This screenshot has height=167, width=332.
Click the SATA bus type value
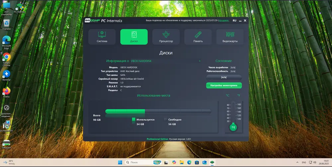[123, 75]
